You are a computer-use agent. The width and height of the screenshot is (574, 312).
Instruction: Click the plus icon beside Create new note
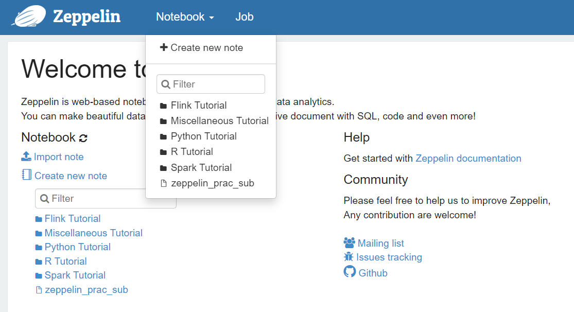tap(164, 47)
